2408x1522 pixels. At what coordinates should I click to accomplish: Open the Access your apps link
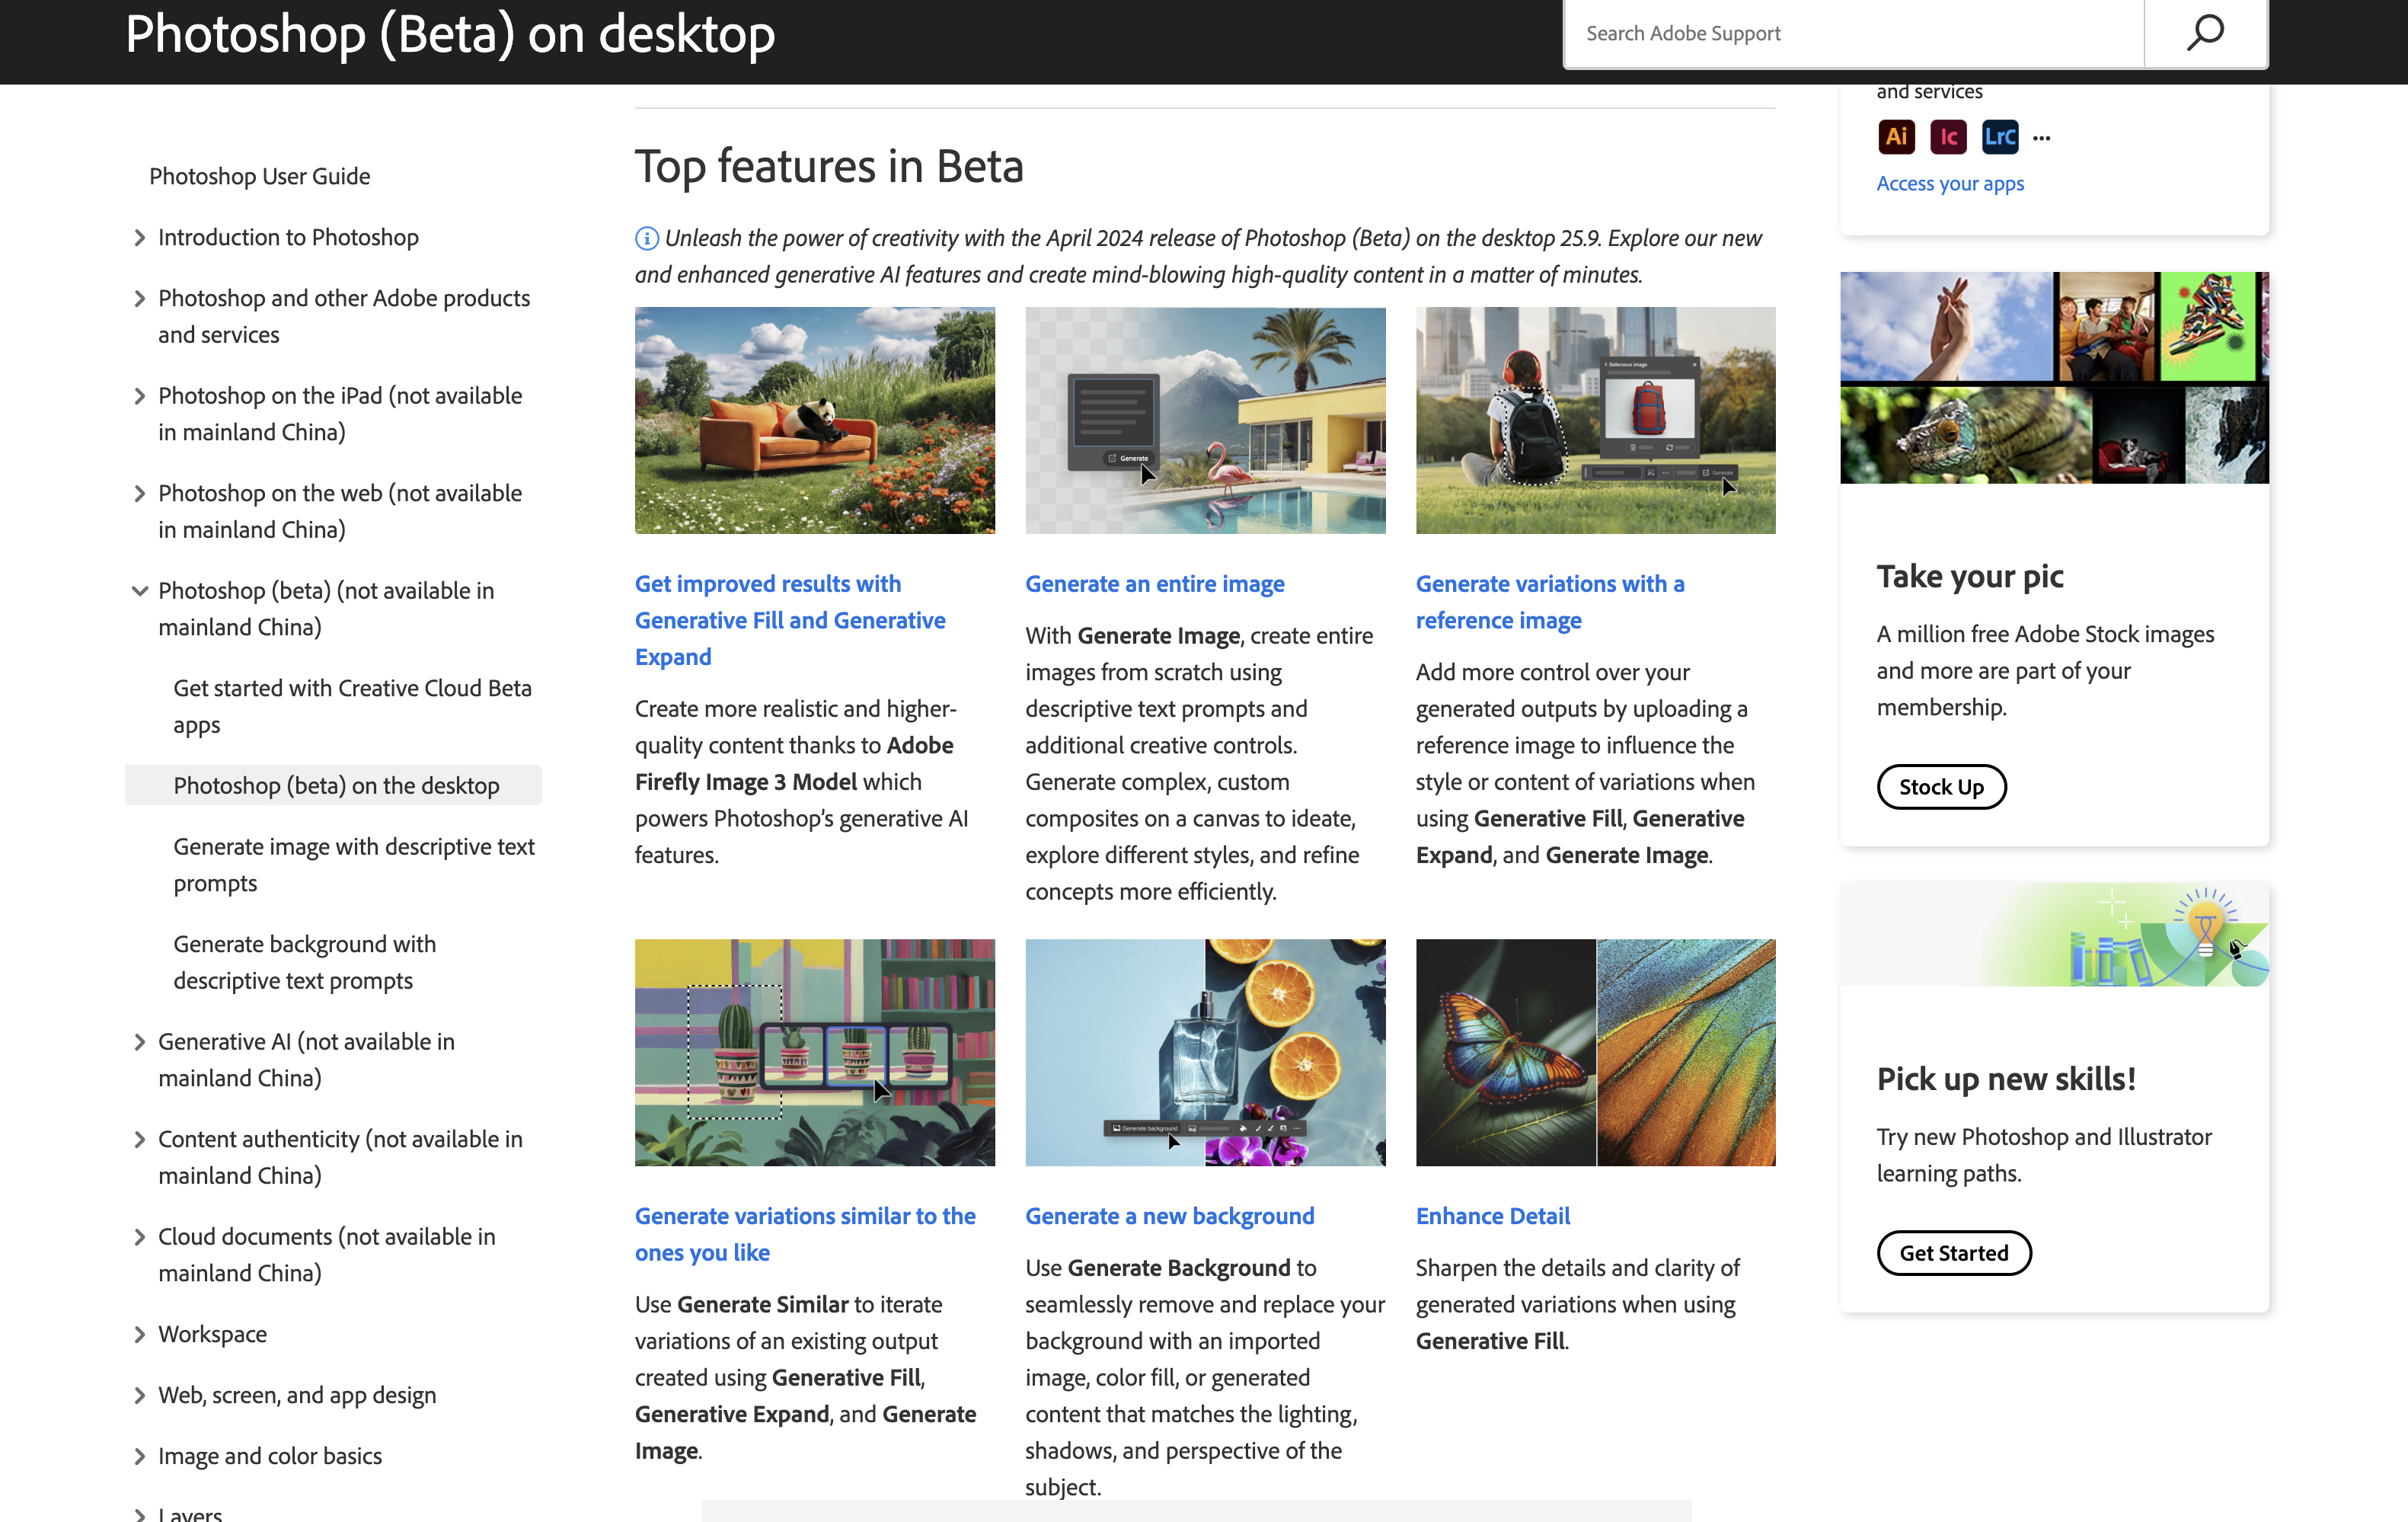(1950, 183)
